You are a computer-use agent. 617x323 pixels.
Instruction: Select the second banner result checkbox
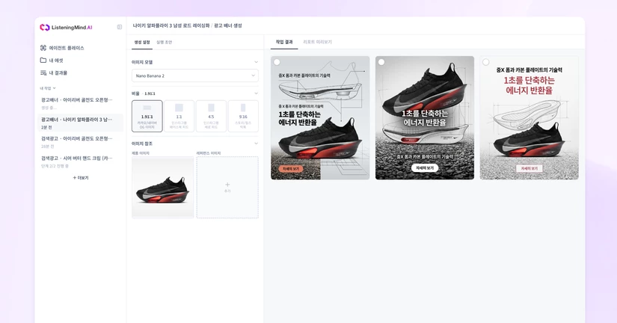[381, 62]
